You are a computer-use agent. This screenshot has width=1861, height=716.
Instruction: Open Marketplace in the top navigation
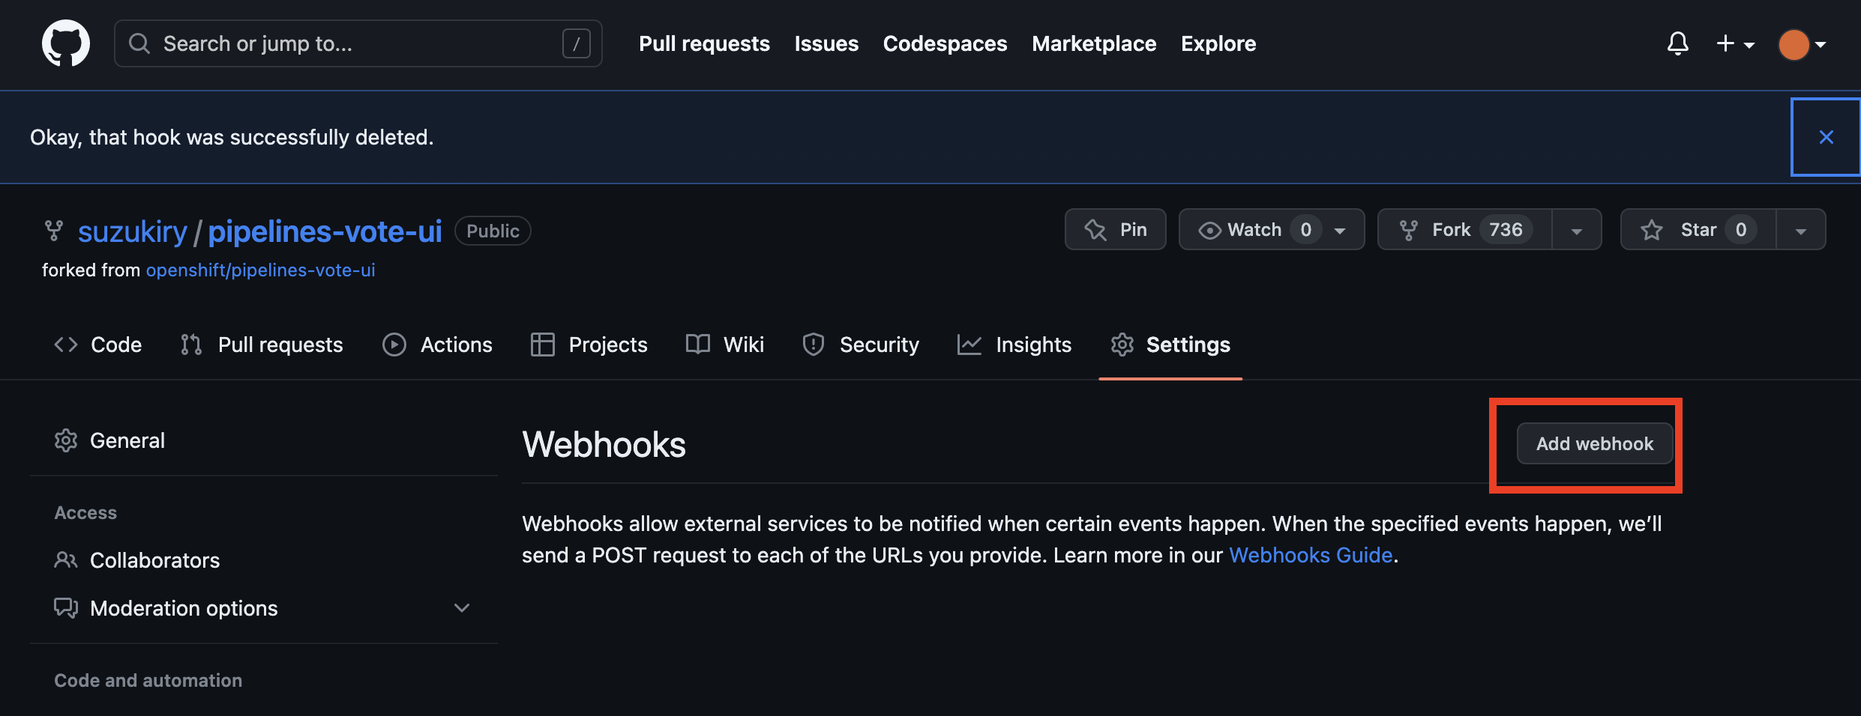pyautogui.click(x=1094, y=43)
